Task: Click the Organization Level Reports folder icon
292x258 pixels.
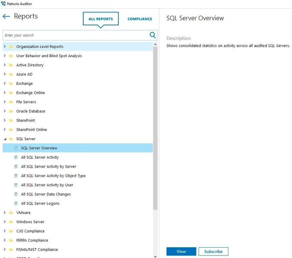Action: 11,46
